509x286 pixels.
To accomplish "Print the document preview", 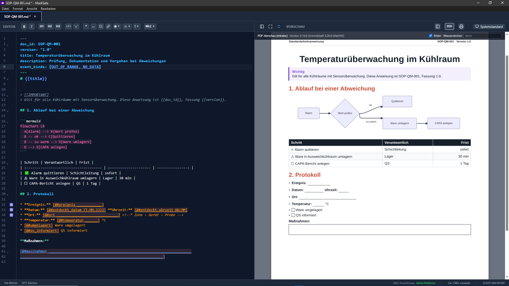I will coord(461,26).
